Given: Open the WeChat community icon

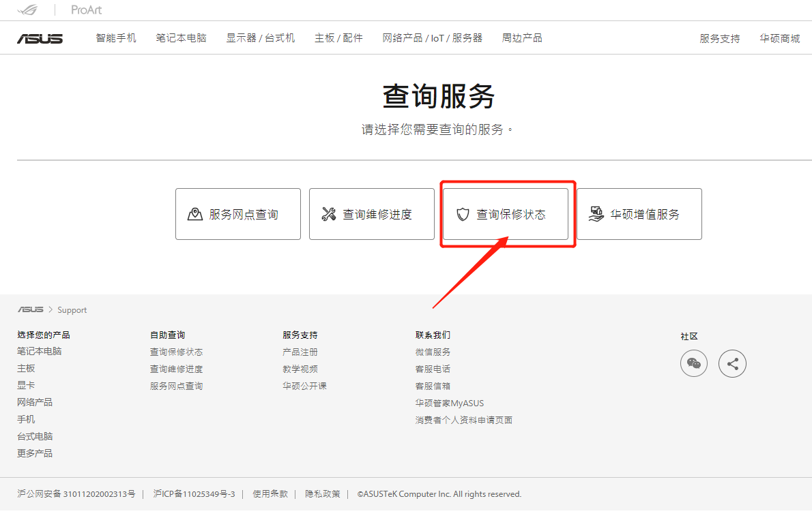Looking at the screenshot, I should [693, 363].
